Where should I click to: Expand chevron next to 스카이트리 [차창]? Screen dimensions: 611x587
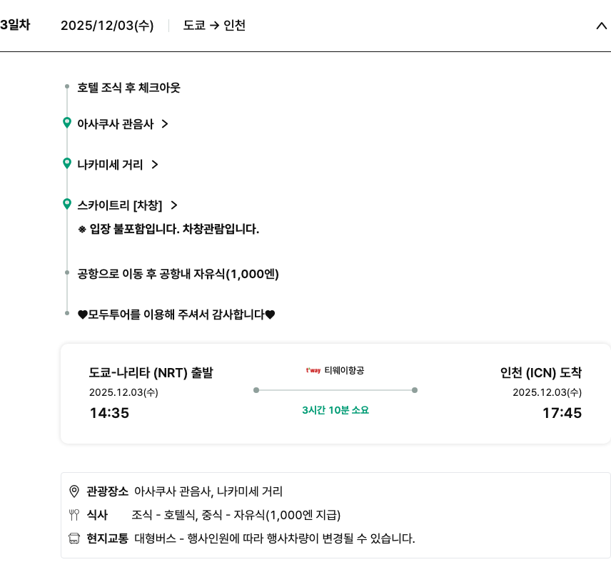click(x=173, y=205)
